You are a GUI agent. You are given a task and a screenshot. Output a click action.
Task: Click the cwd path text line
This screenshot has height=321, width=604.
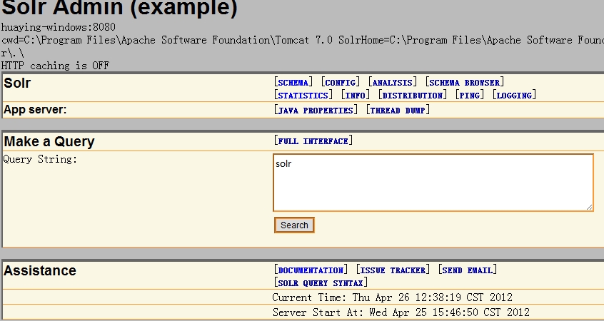pos(303,40)
